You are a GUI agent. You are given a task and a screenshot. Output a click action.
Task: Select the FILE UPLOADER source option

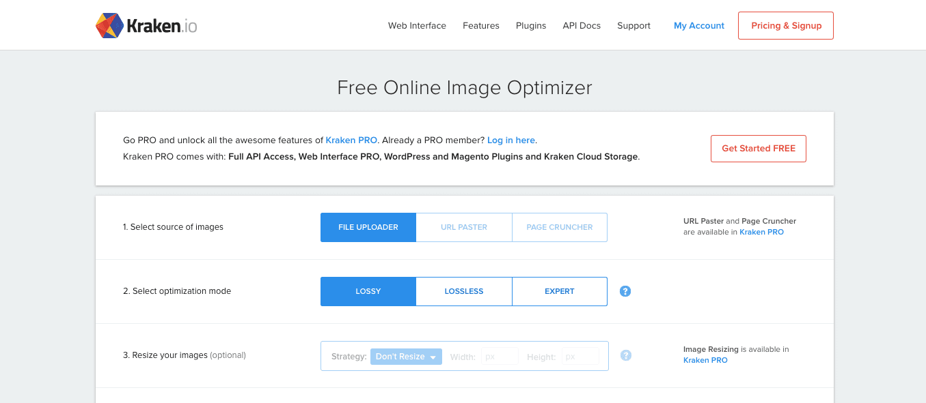point(368,227)
